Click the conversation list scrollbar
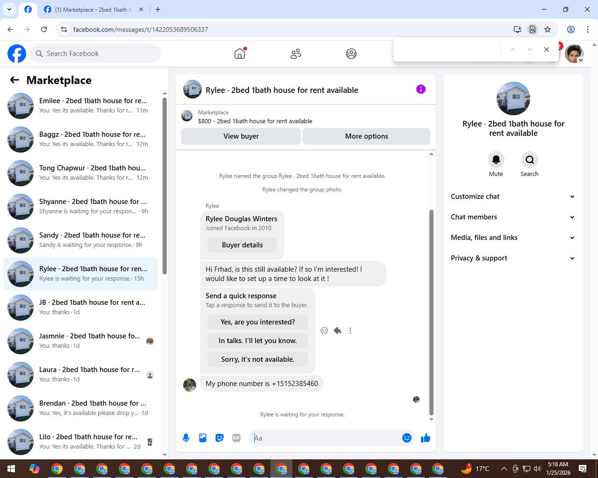Screen dimensions: 598x478 coord(164,186)
